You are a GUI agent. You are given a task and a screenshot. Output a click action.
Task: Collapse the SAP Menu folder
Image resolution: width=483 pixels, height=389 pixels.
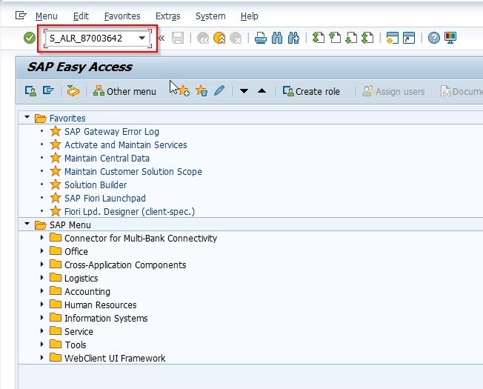click(27, 224)
